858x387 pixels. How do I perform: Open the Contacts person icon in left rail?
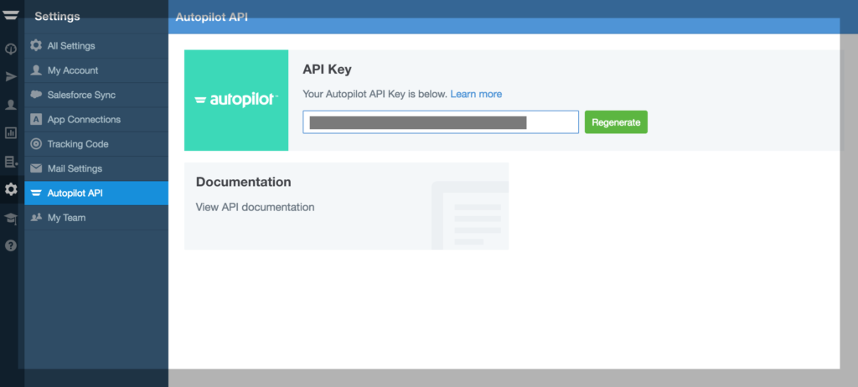pos(11,105)
